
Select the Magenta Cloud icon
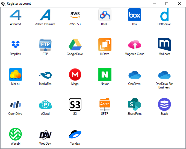pos(135,44)
